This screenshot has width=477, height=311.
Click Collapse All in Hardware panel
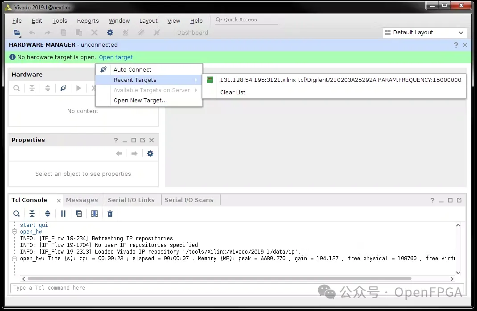coord(32,88)
